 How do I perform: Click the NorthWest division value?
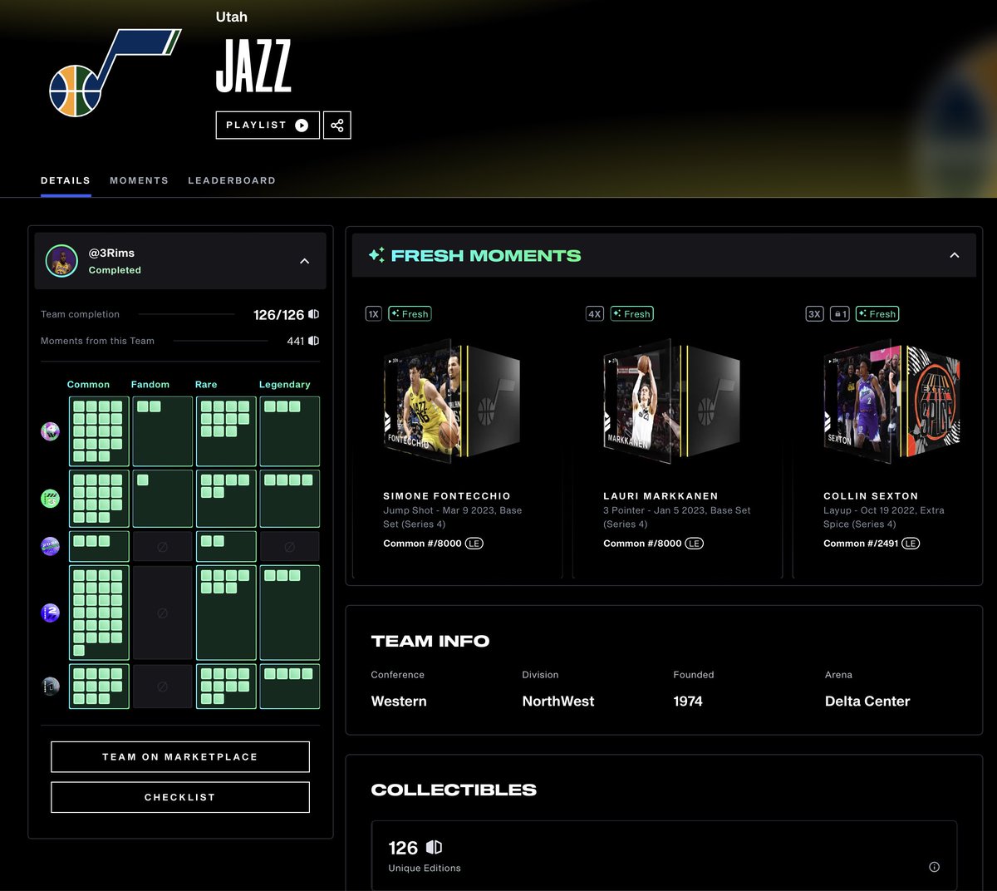tap(558, 701)
